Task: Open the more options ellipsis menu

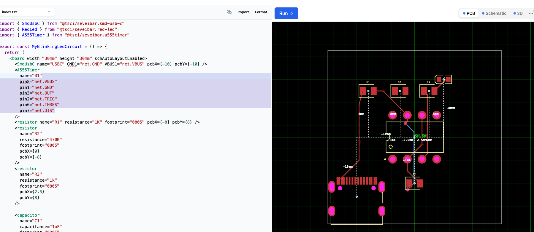Action: click(530, 13)
